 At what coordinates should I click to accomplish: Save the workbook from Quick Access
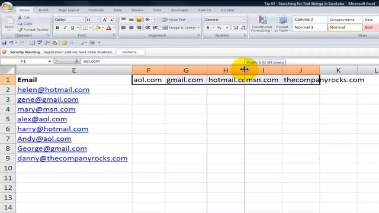point(4,43)
